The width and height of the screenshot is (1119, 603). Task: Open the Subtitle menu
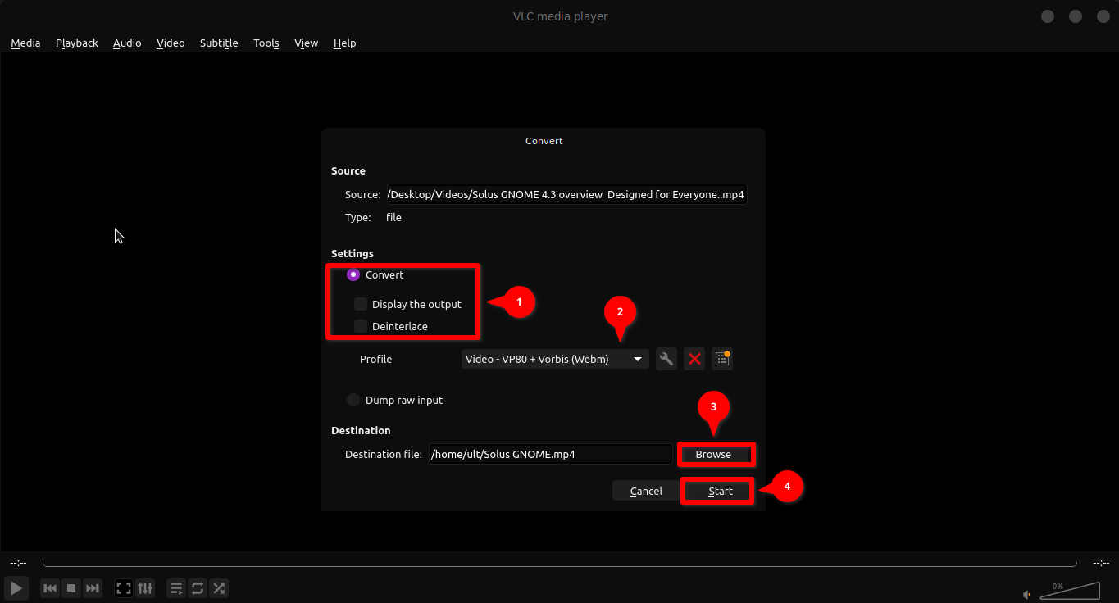219,43
